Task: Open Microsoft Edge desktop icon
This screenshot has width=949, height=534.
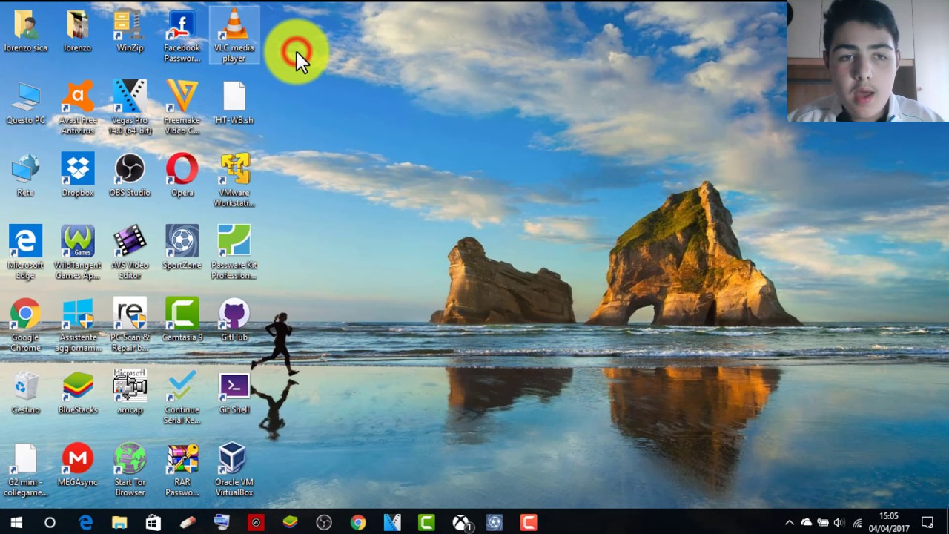Action: point(26,253)
